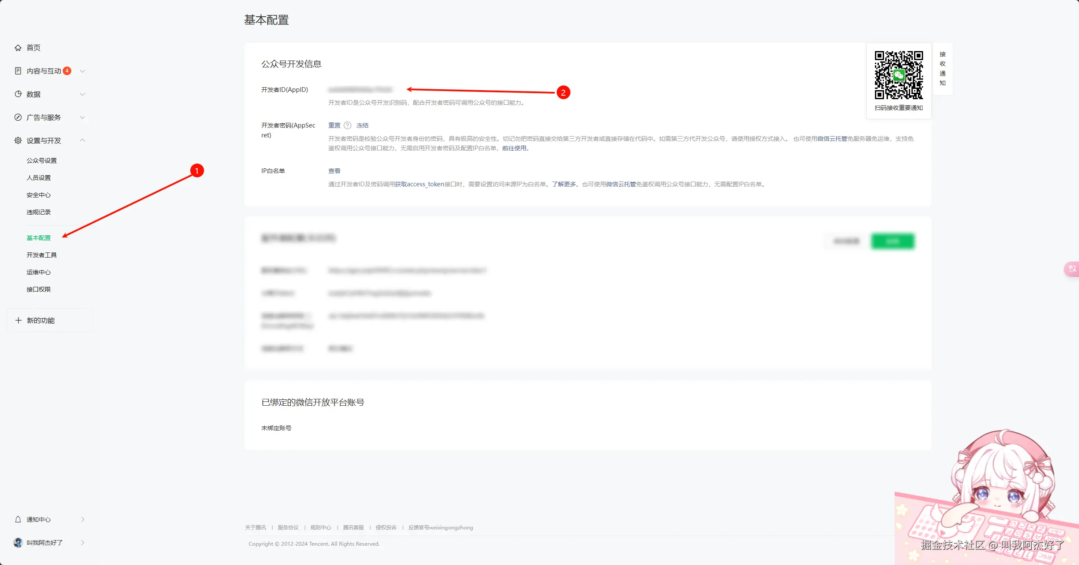Select 公众号设置 in the sidebar
This screenshot has width=1079, height=565.
coord(42,161)
